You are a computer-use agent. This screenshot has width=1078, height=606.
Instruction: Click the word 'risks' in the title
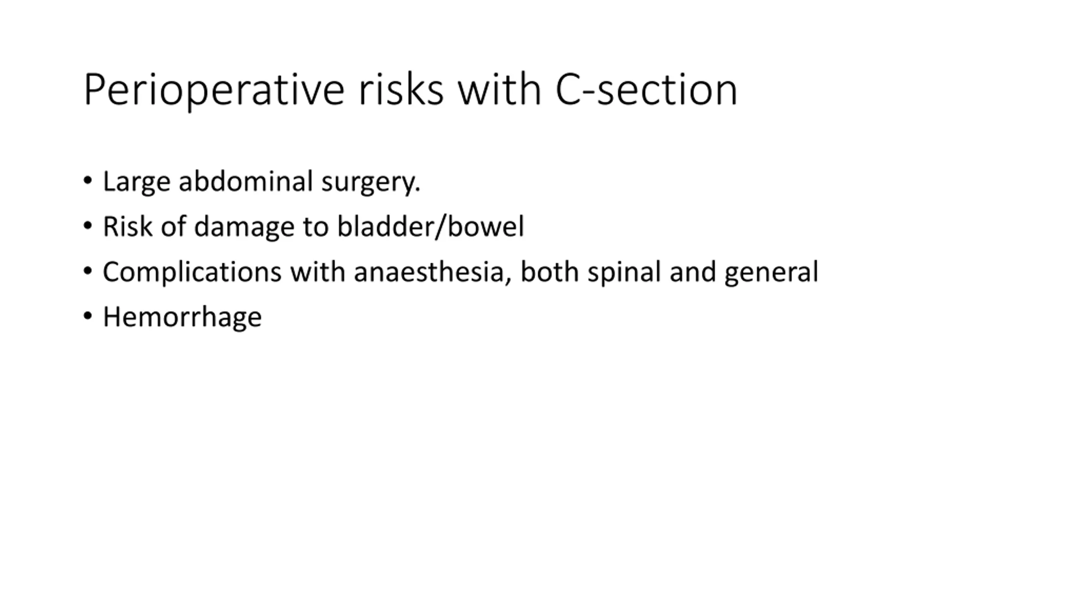tap(401, 90)
